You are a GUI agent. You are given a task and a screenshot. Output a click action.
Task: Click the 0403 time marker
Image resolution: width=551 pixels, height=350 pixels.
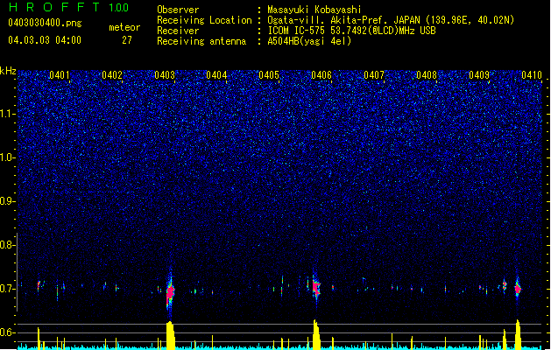tap(165, 74)
